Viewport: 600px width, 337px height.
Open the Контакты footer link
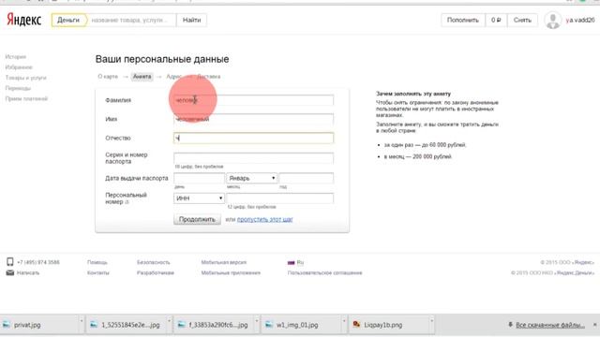click(98, 272)
